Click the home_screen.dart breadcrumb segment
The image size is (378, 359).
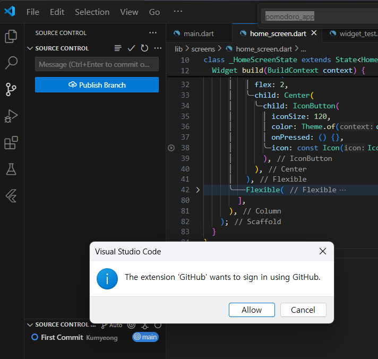click(264, 49)
